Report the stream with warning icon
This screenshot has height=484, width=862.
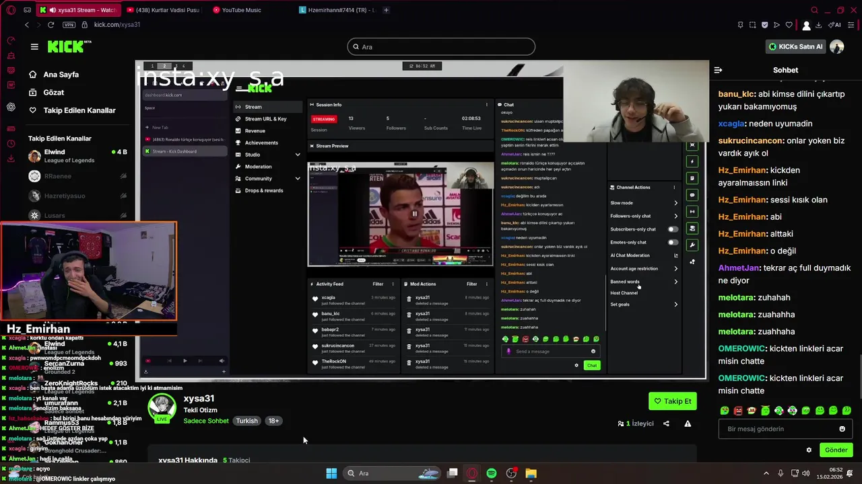[688, 424]
